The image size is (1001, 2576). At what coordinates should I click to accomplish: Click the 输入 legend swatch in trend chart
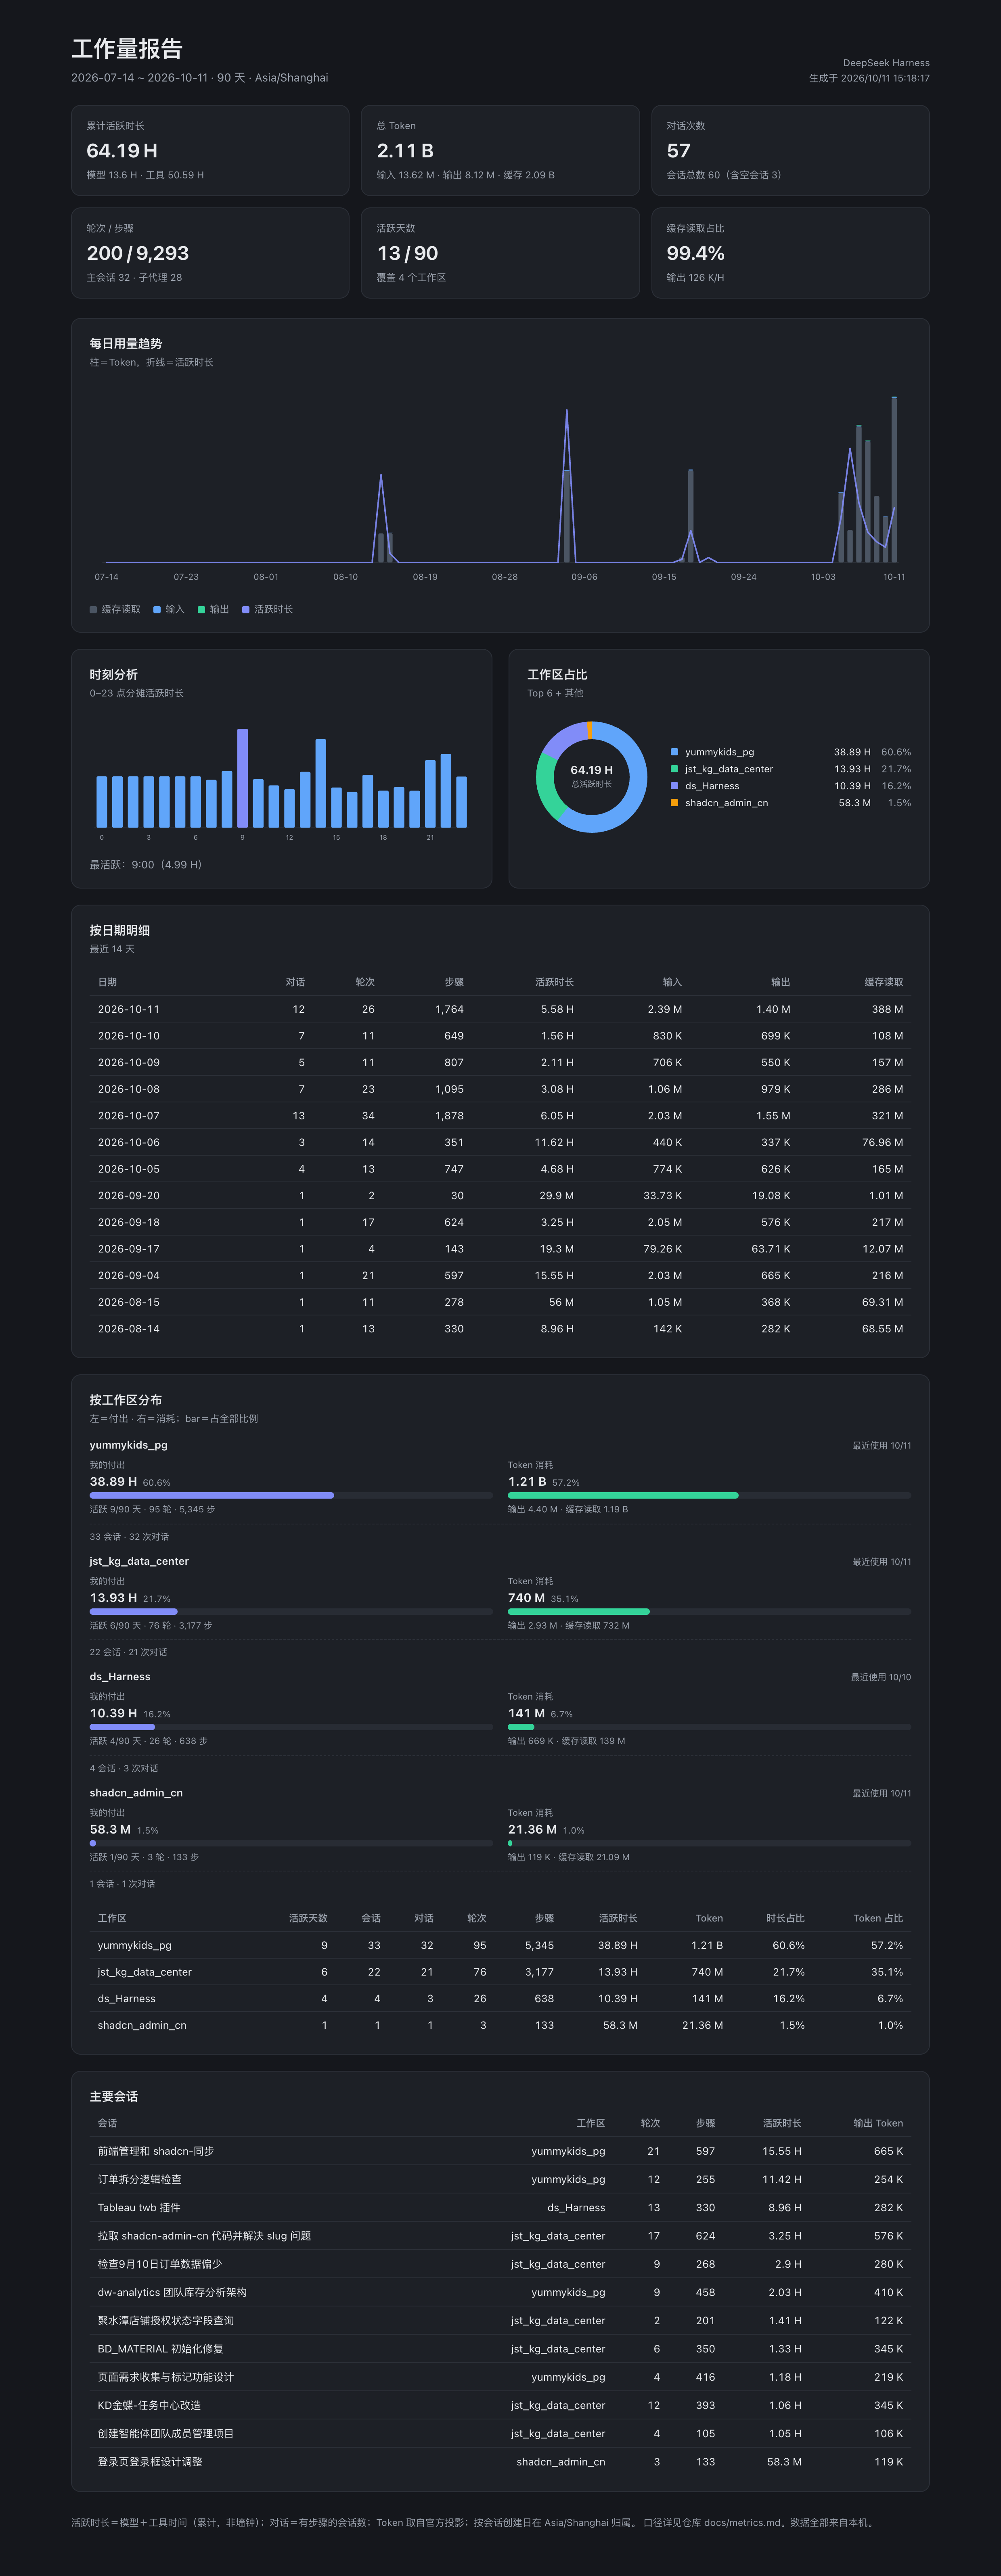point(157,609)
